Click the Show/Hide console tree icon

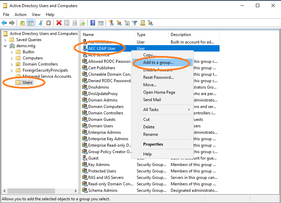31,23
